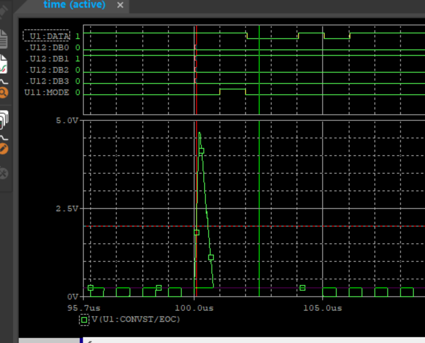Click the search trace magnifier icon

tap(3, 92)
